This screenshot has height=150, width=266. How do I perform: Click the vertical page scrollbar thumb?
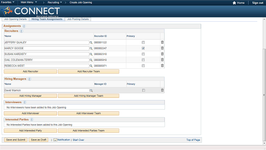264,95
